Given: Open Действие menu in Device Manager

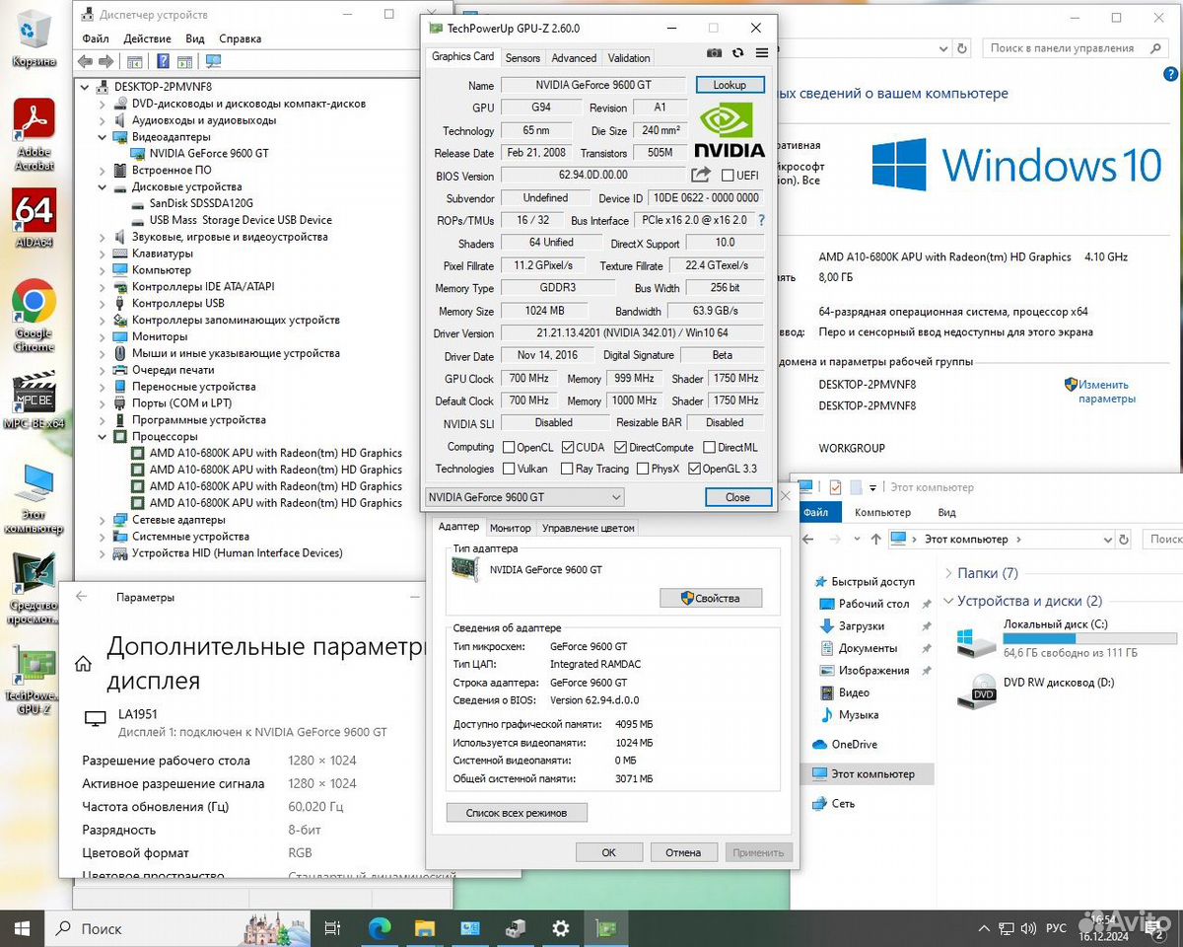Looking at the screenshot, I should tap(148, 38).
